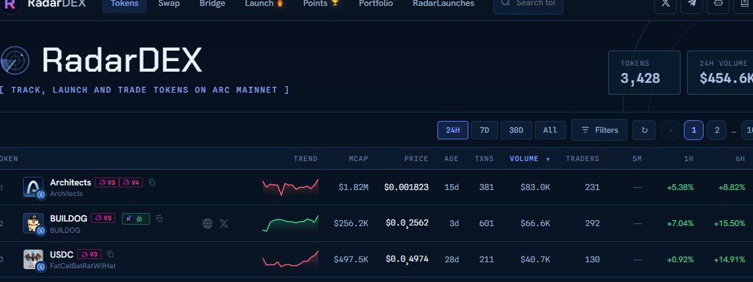Select the 24H timeframe

coord(453,130)
